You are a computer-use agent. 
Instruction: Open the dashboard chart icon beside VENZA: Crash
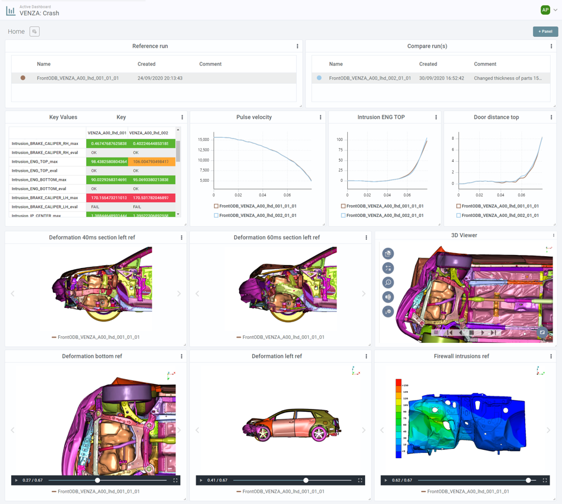[11, 11]
